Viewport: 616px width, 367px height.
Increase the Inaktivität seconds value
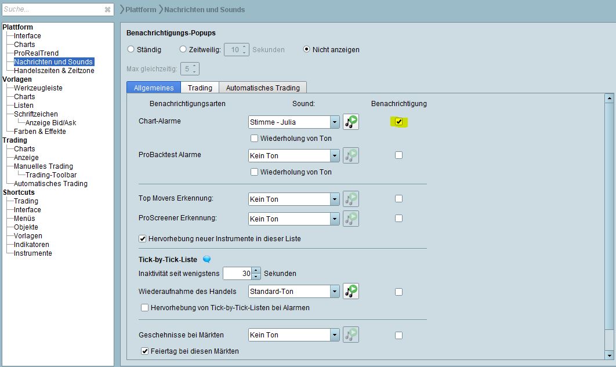(256, 270)
